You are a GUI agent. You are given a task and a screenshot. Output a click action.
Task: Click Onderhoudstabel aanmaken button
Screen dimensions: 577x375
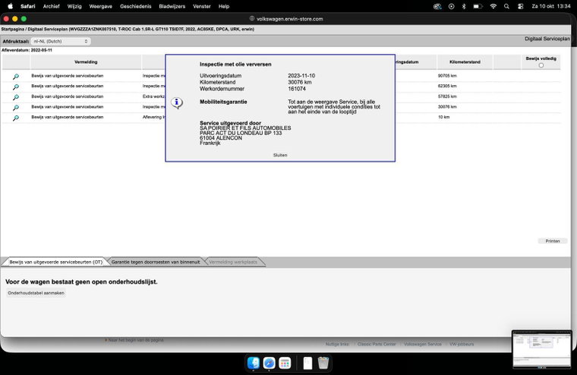click(36, 293)
